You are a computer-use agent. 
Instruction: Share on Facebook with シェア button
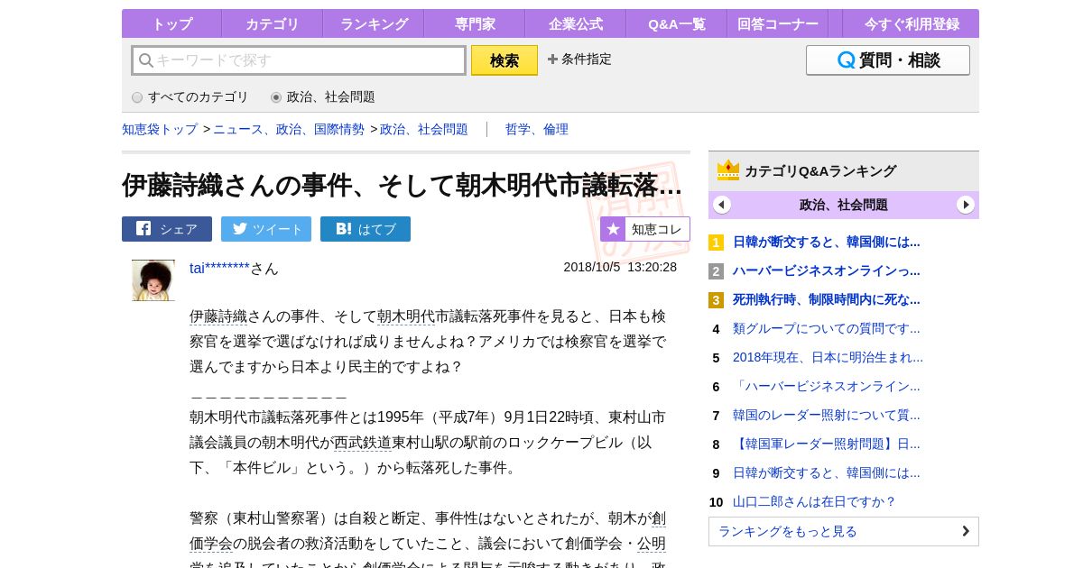click(167, 229)
